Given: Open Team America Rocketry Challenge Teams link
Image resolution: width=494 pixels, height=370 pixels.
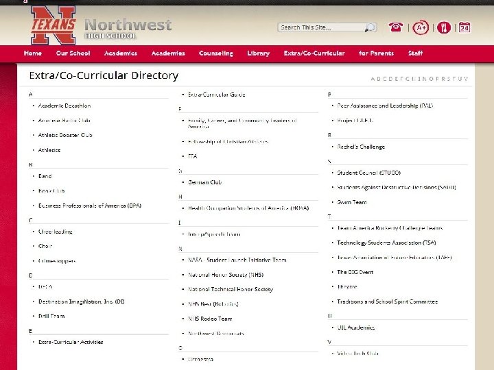Looking at the screenshot, I should [390, 227].
